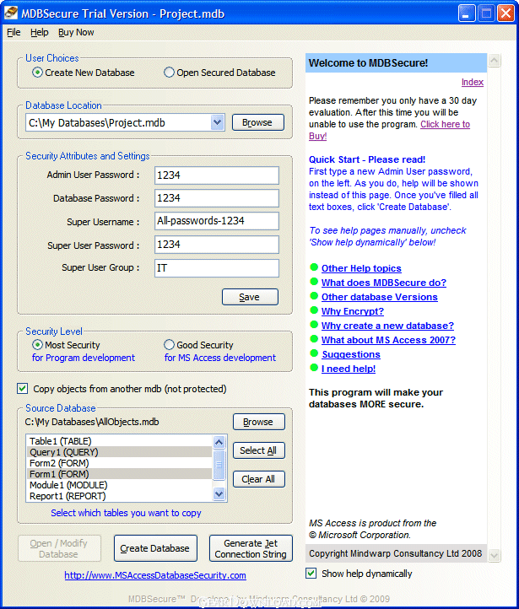
Task: Close the MDBSecure window
Action: pyautogui.click(x=506, y=13)
